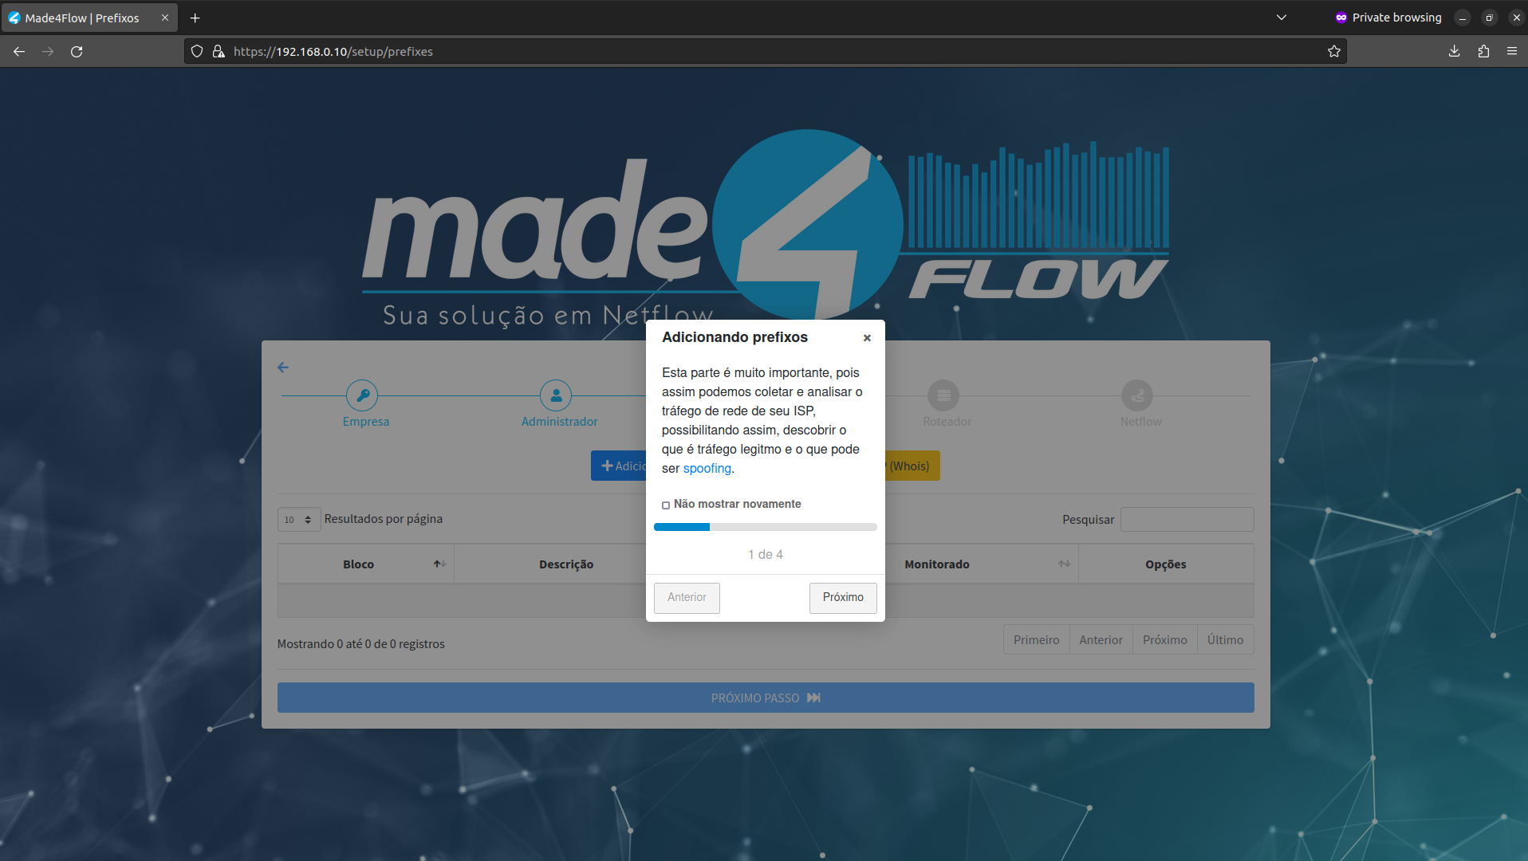Click Anterior in table pagination

[x=1101, y=640]
